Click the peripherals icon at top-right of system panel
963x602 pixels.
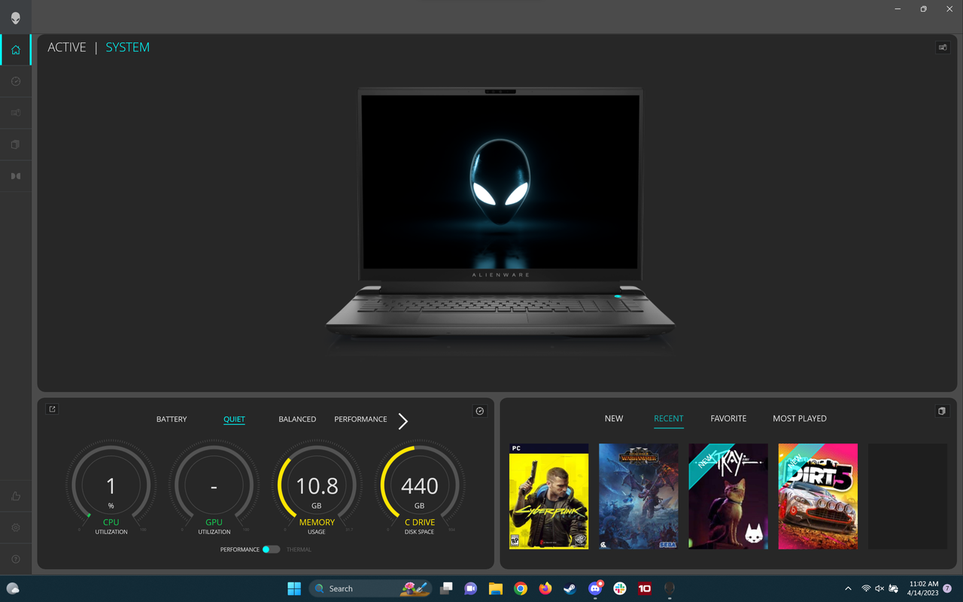click(x=943, y=47)
